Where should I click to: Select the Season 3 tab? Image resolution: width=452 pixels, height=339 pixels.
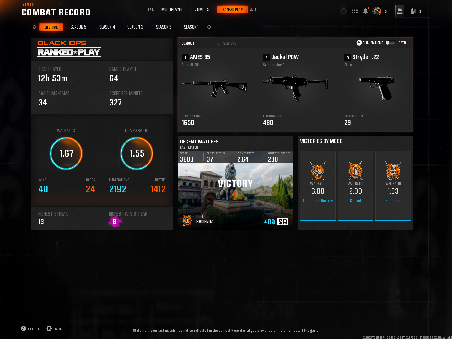(135, 27)
